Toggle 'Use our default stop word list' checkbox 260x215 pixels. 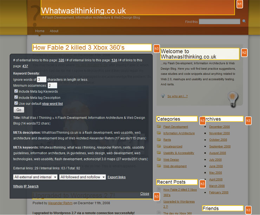pos(16,103)
